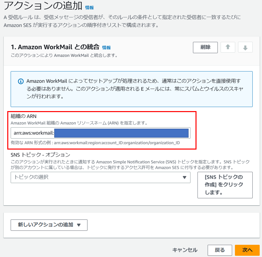Viewport: 262px width, 257px height.
Task: Select the SNS トピック - オプション label
Action: (40, 155)
